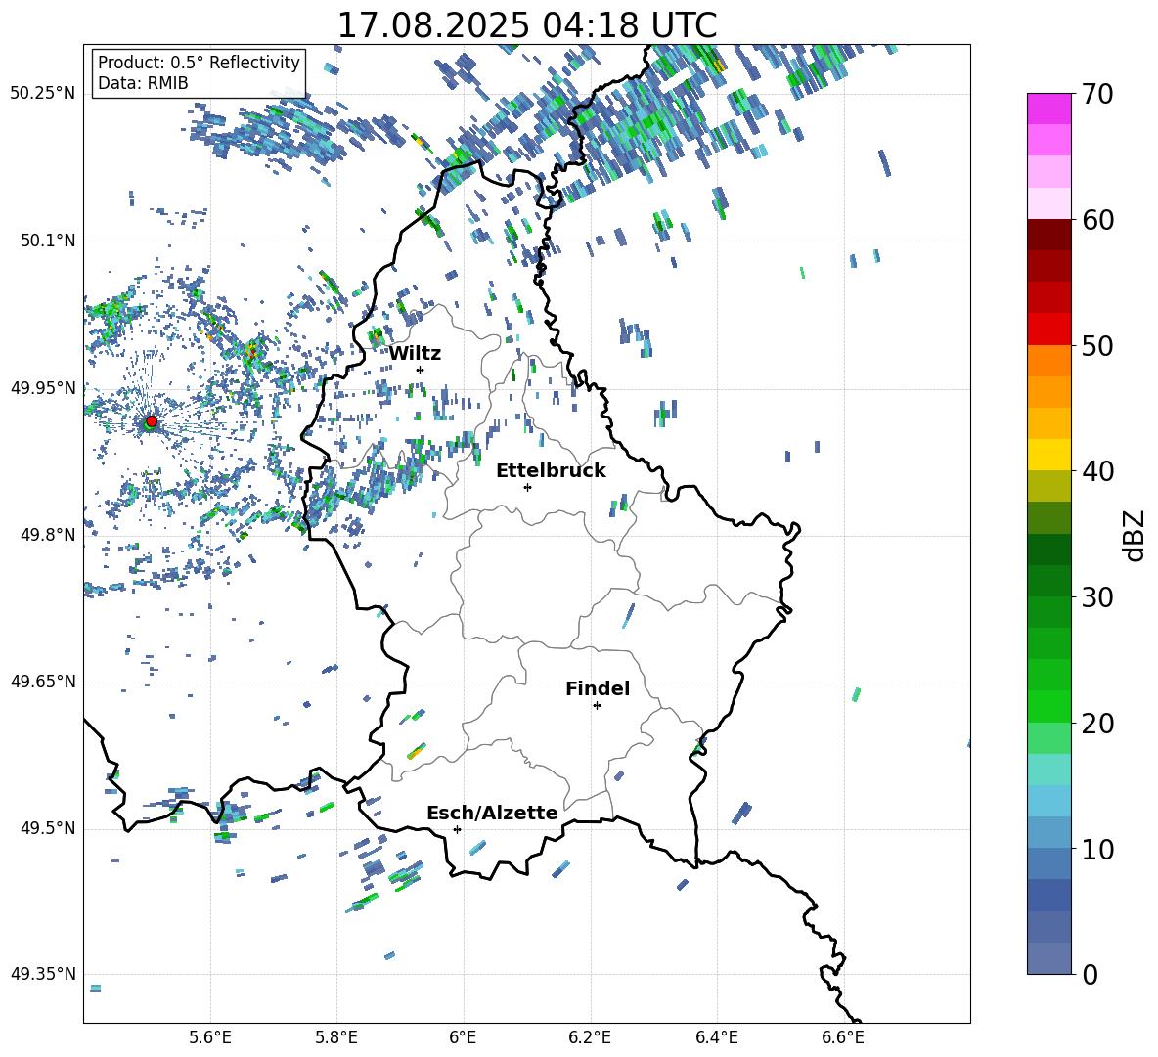Screen dimensions: 1158x1057
Task: Click the 6.6°E longitude label
Action: (843, 1037)
